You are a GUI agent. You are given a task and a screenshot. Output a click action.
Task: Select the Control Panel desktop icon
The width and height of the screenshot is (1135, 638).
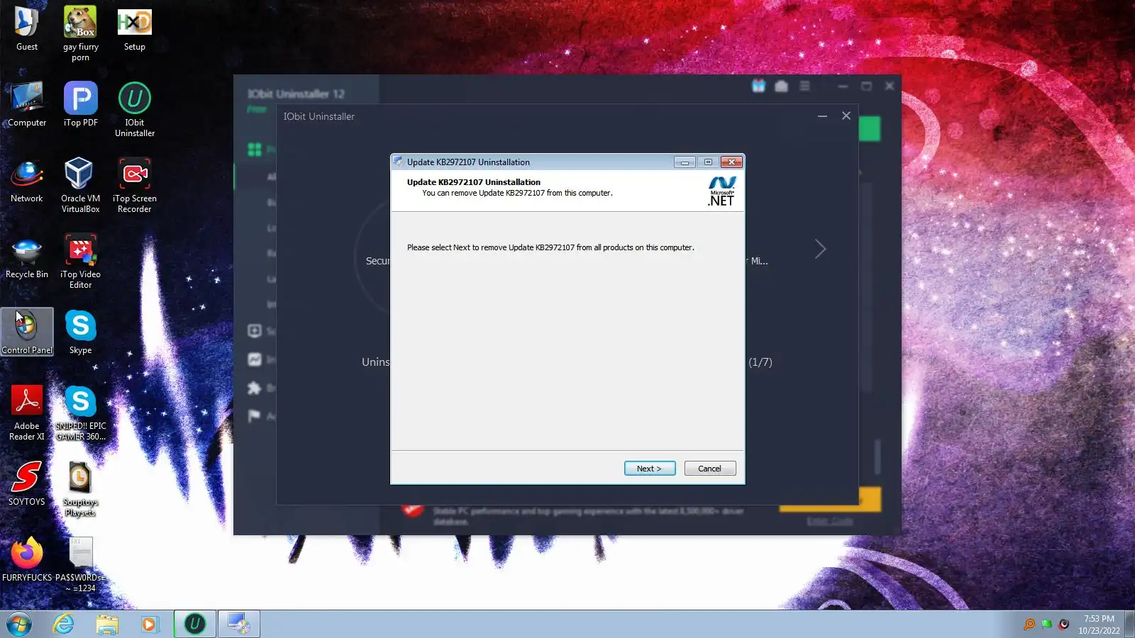point(27,332)
